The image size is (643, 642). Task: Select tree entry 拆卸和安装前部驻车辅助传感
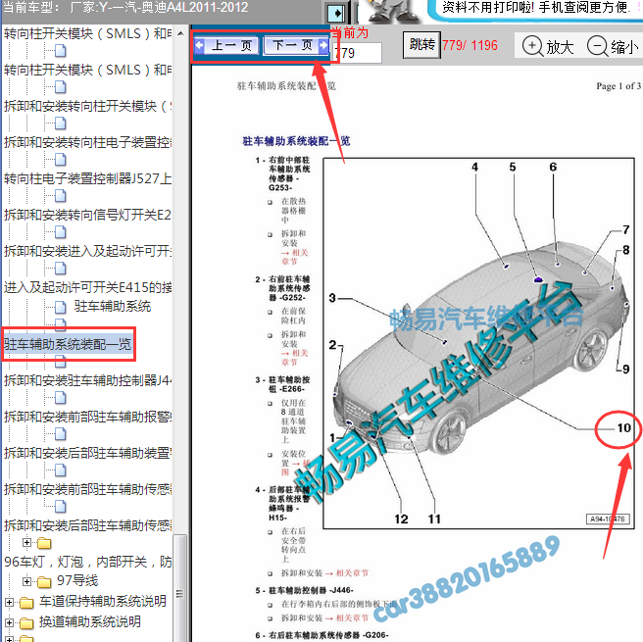pyautogui.click(x=87, y=489)
